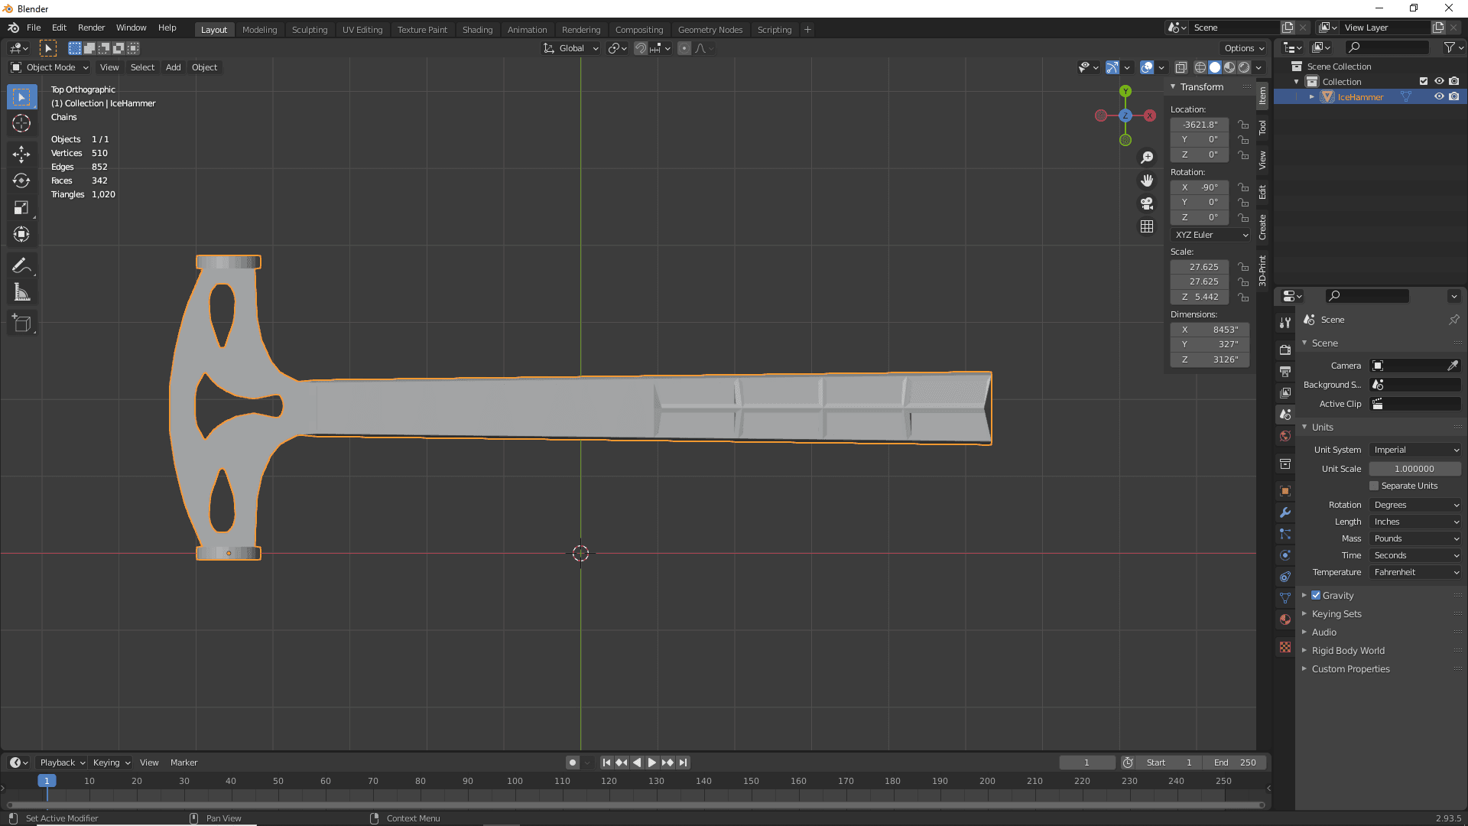This screenshot has width=1468, height=826.
Task: Open the Modifier wrench properties tab
Action: coord(1285,512)
